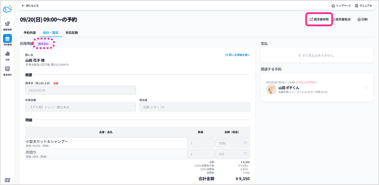Click the 請求日 date field

click(x=80, y=90)
